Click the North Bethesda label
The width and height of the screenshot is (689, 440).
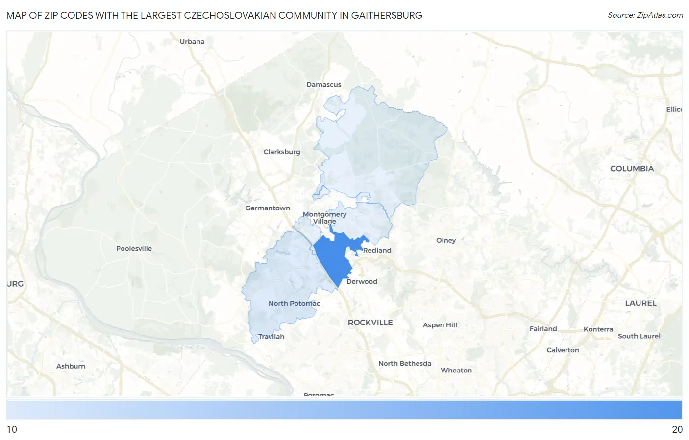click(x=405, y=363)
